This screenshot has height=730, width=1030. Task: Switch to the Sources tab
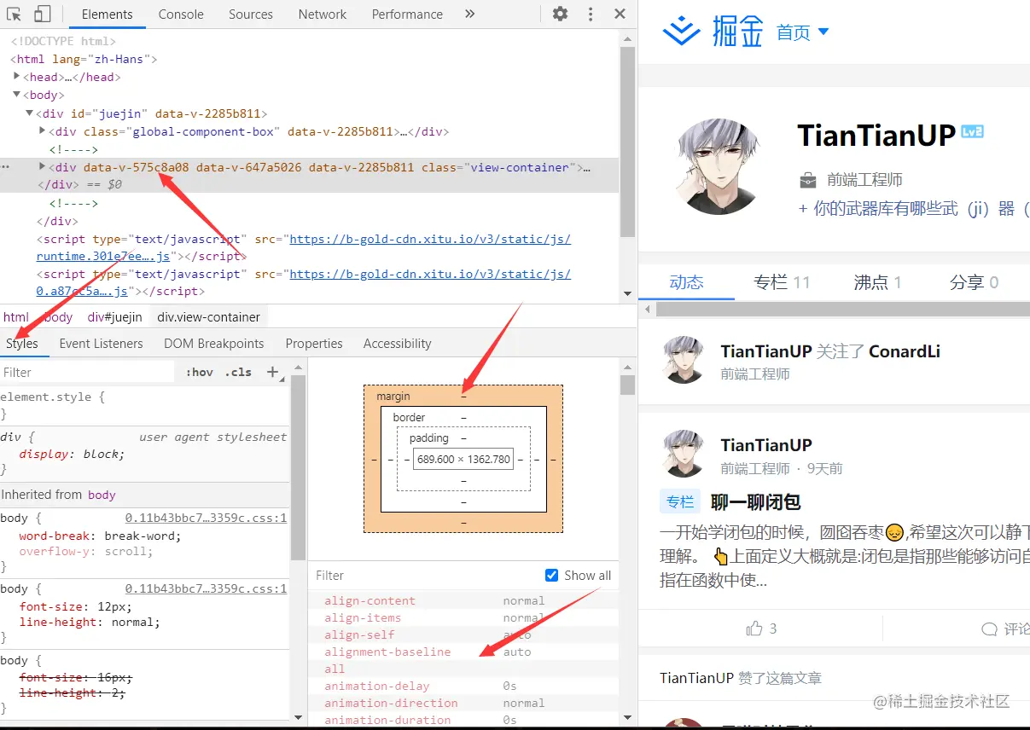[251, 14]
